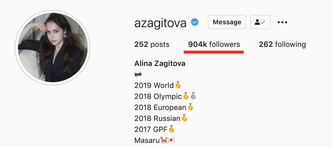The width and height of the screenshot is (332, 147).
Task: Click the Japanese flag emoji after Masaru
Action: click(x=171, y=140)
